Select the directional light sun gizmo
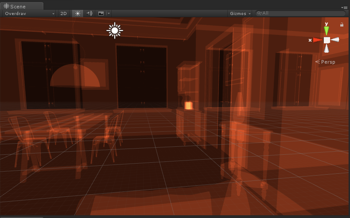This screenshot has width=350, height=218. coord(115,31)
